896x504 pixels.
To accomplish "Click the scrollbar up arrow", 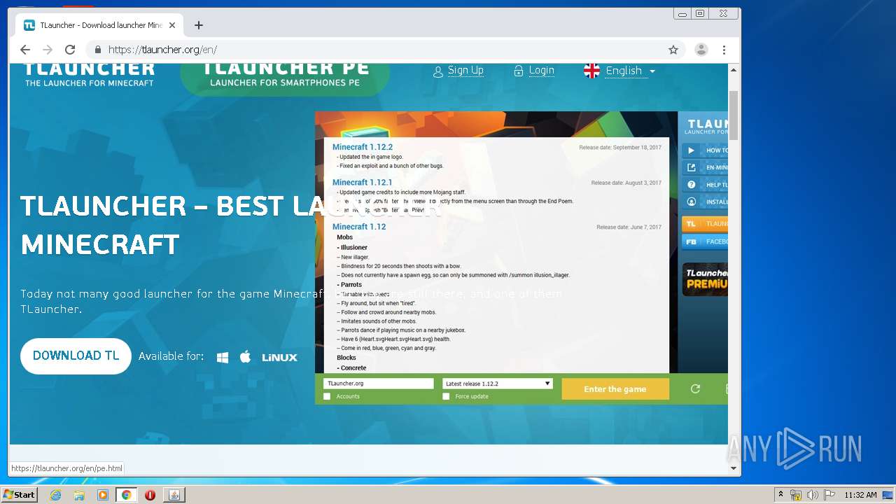I will [734, 70].
